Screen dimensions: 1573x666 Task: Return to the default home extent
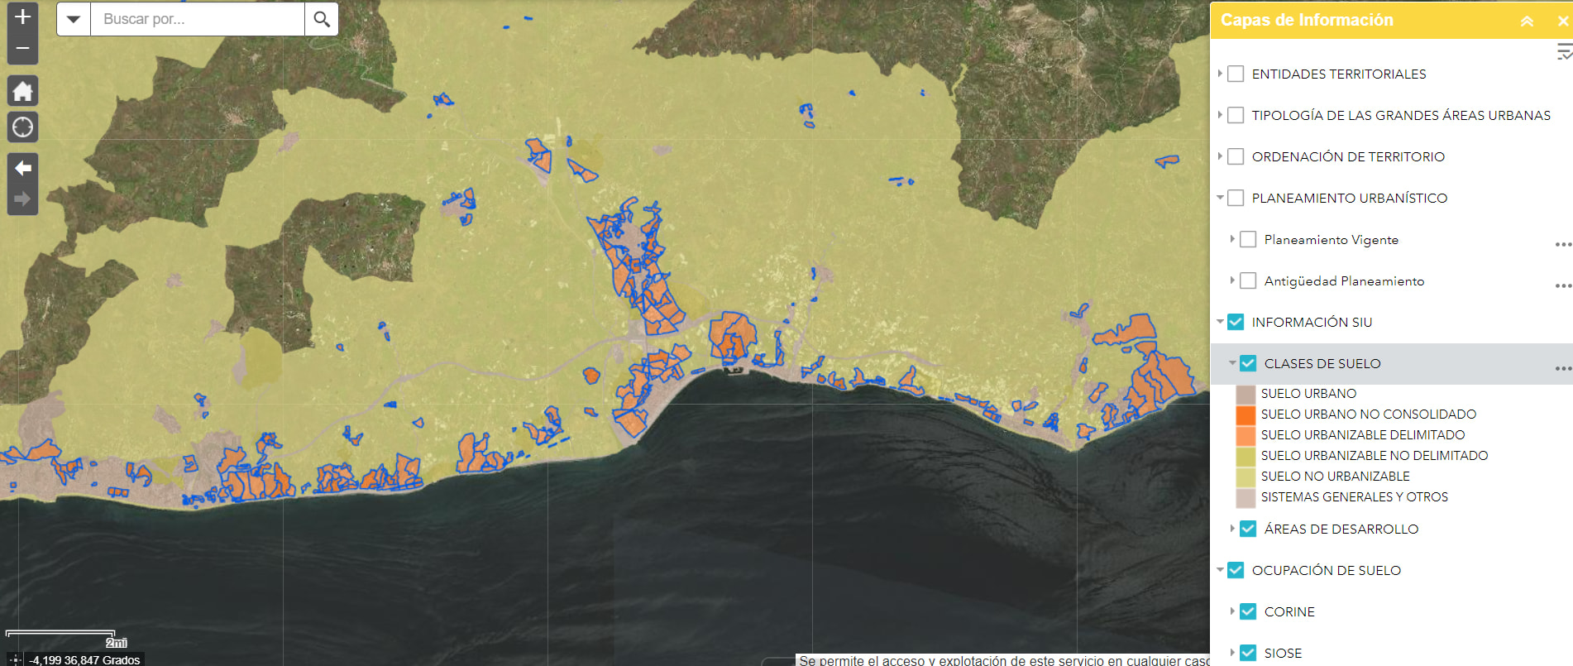point(22,91)
